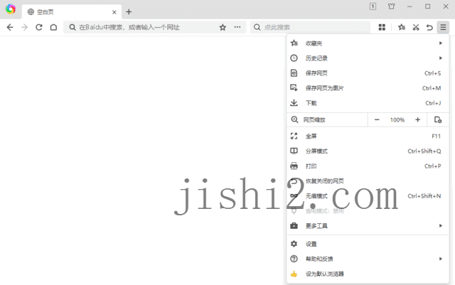The height and width of the screenshot is (285, 455).
Task: Reload the page with the refresh icon
Action: pos(39,27)
